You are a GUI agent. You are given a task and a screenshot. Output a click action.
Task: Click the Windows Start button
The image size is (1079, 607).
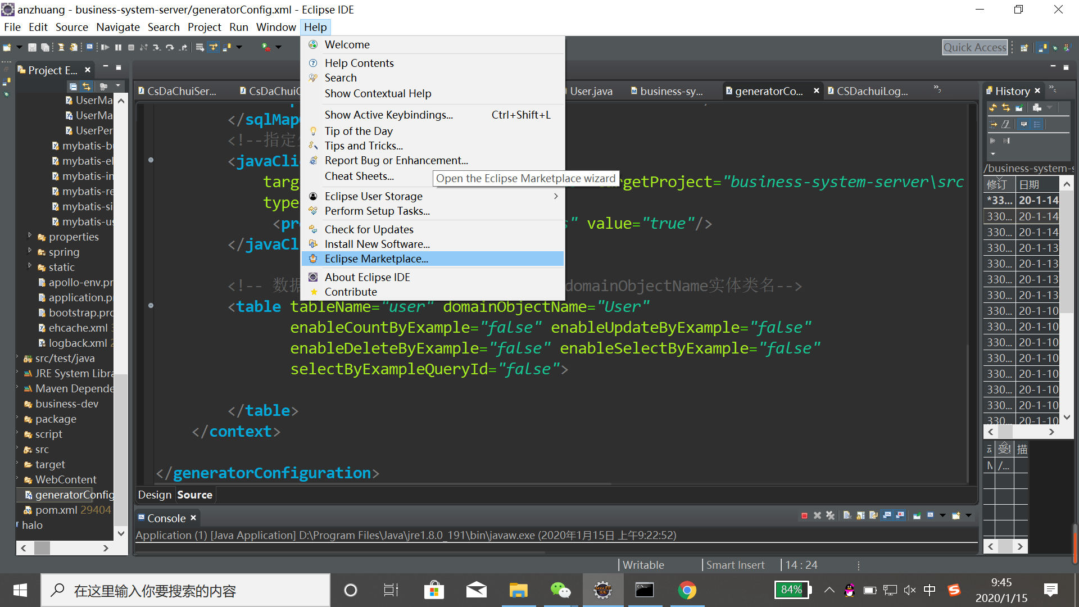pyautogui.click(x=20, y=590)
